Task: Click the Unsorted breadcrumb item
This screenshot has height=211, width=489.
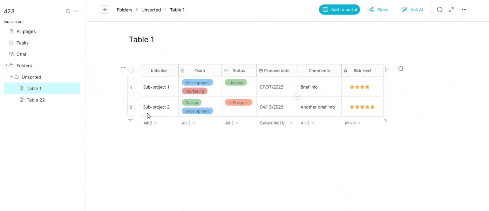Action: click(x=151, y=10)
